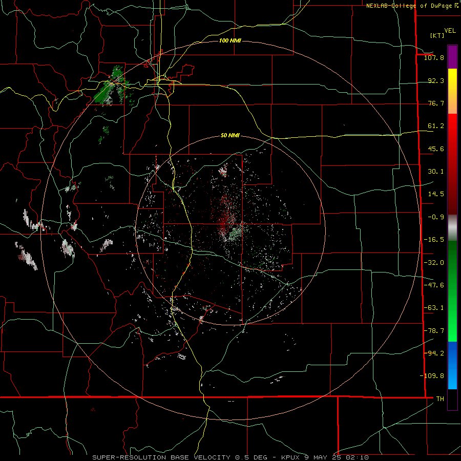The height and width of the screenshot is (461, 461).
Task: Click the -78.7 scale value
Action: coord(434,331)
